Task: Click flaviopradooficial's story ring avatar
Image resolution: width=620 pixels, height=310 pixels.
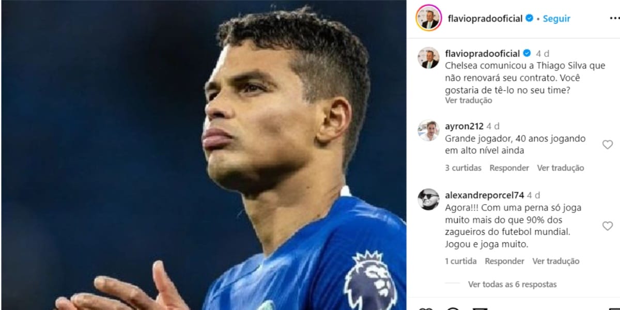Action: [x=428, y=18]
